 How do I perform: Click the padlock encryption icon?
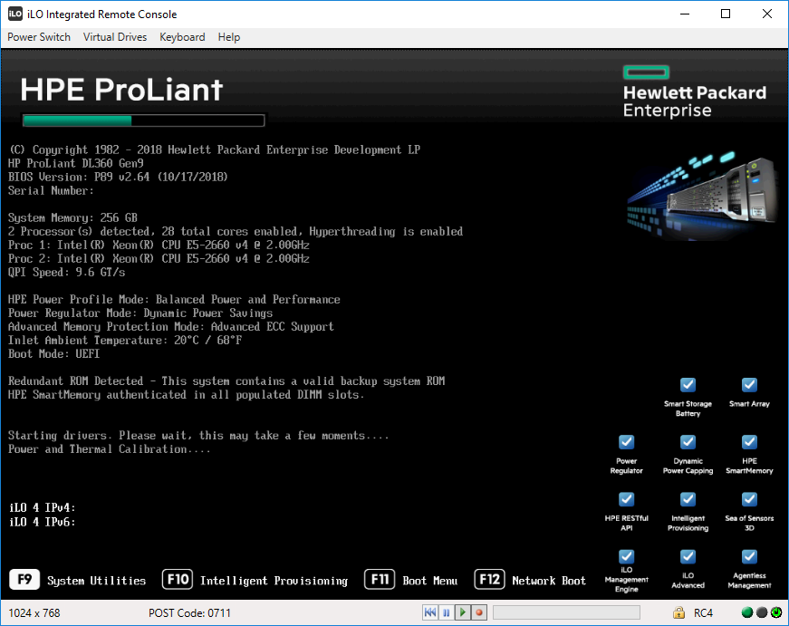click(678, 612)
